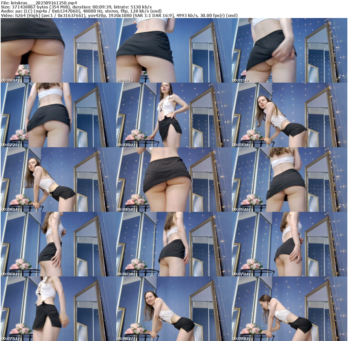The height and width of the screenshot is (341, 348).
Task: Open the frame at timestamp 00:03:38
Action: click(290, 115)
